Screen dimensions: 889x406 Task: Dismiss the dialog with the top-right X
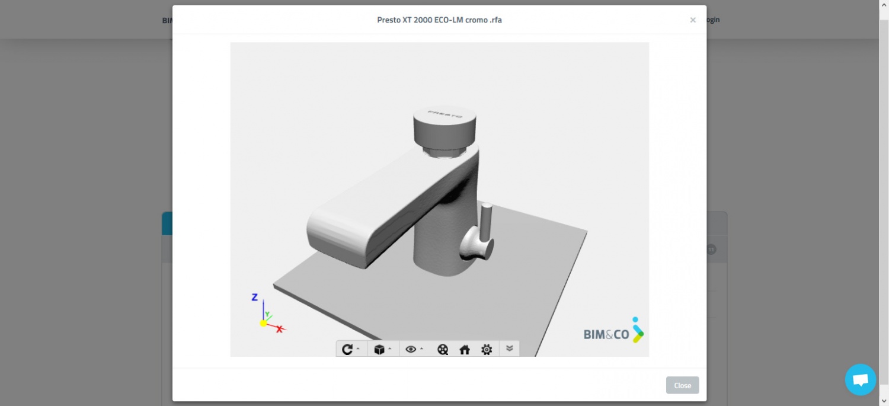tap(693, 20)
